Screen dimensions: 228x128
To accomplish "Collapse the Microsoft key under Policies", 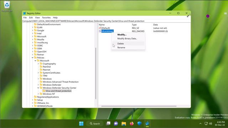I will [35, 61].
